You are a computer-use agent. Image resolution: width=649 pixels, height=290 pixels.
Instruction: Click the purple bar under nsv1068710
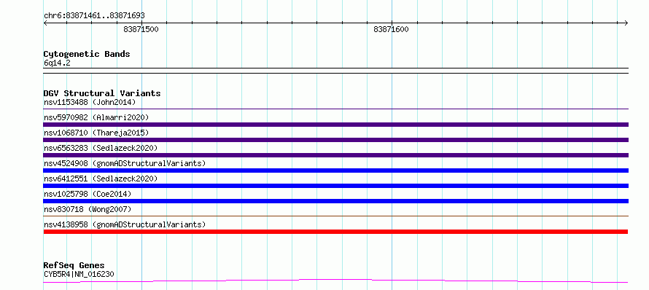pyautogui.click(x=335, y=140)
